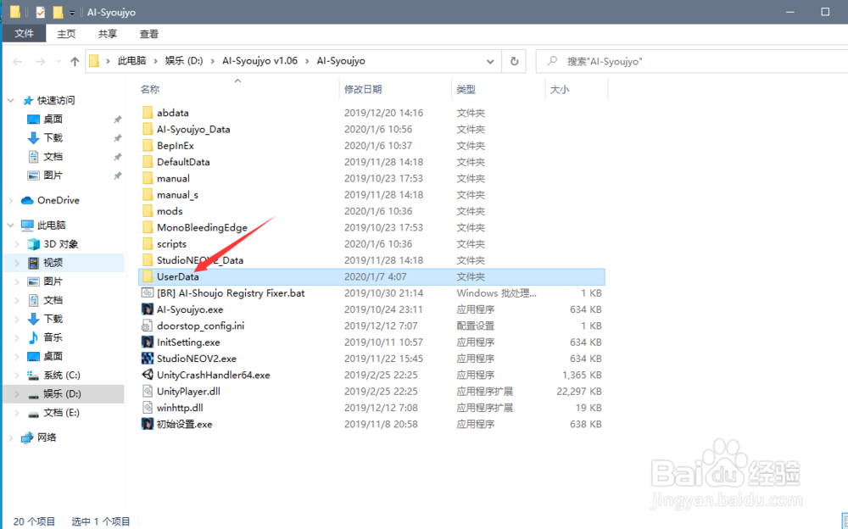
Task: Open pinned 文档 in quick access
Action: point(53,157)
